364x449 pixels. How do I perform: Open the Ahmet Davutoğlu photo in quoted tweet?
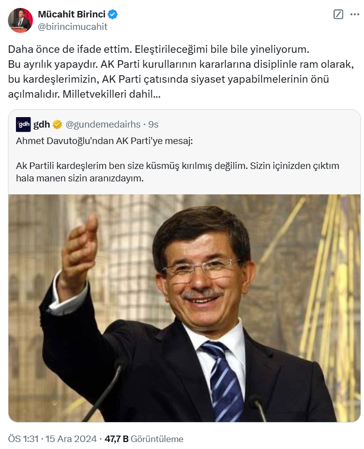click(x=184, y=308)
